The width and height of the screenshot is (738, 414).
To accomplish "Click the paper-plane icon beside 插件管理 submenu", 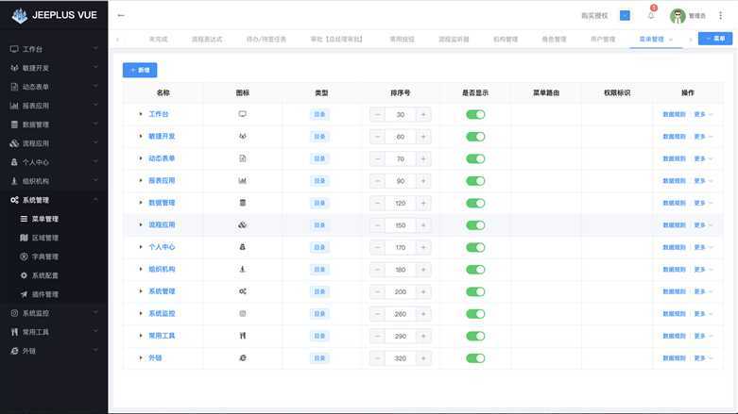I will (x=24, y=294).
